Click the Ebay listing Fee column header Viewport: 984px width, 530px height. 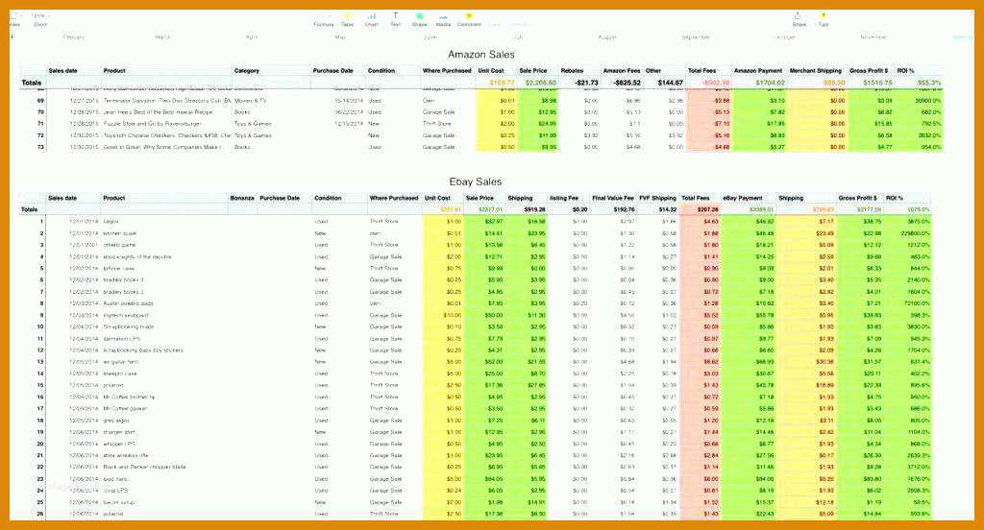[x=564, y=198]
